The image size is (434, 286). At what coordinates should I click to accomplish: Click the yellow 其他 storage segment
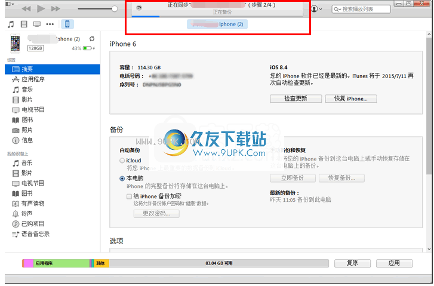(x=101, y=263)
